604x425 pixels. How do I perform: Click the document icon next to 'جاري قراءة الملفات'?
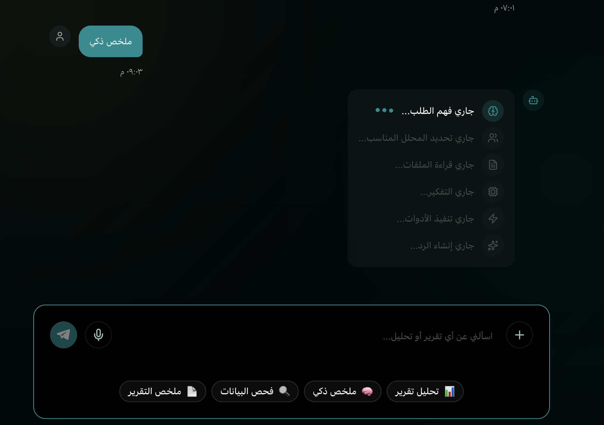point(493,165)
